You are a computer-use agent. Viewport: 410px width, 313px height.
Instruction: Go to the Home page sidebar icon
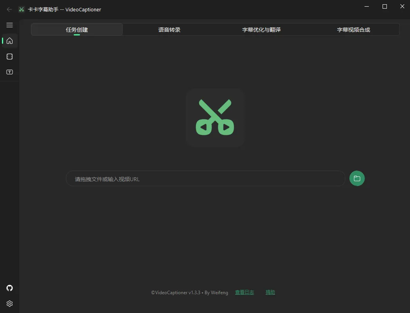tap(10, 41)
